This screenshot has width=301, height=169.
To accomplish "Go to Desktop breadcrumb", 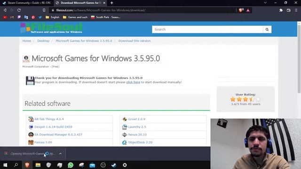I will (x=43, y=41).
